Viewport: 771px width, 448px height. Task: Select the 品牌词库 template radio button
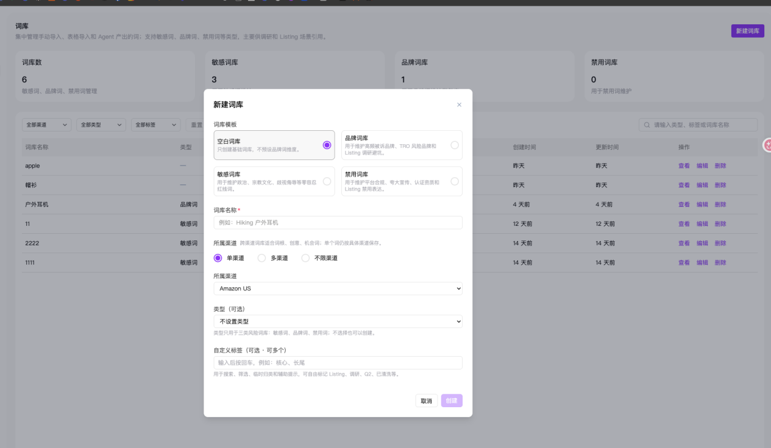tap(454, 145)
